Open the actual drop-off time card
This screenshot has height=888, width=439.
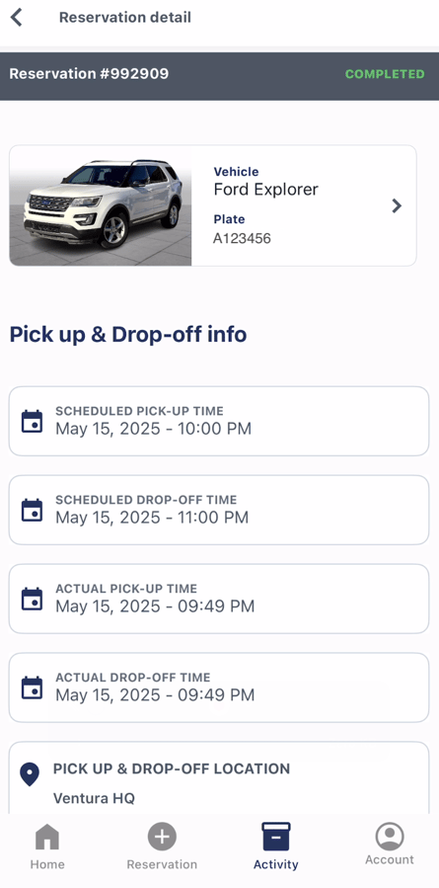pyautogui.click(x=219, y=687)
